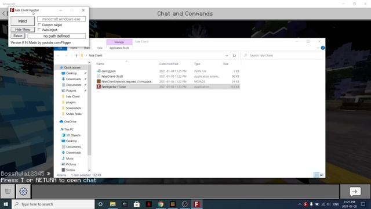The width and height of the screenshot is (371, 209).
Task: Sort files by Type column
Action: (197, 64)
